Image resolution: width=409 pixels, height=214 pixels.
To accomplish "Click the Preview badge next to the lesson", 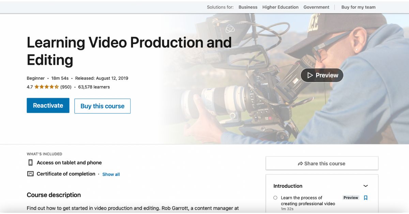I will click(x=351, y=198).
